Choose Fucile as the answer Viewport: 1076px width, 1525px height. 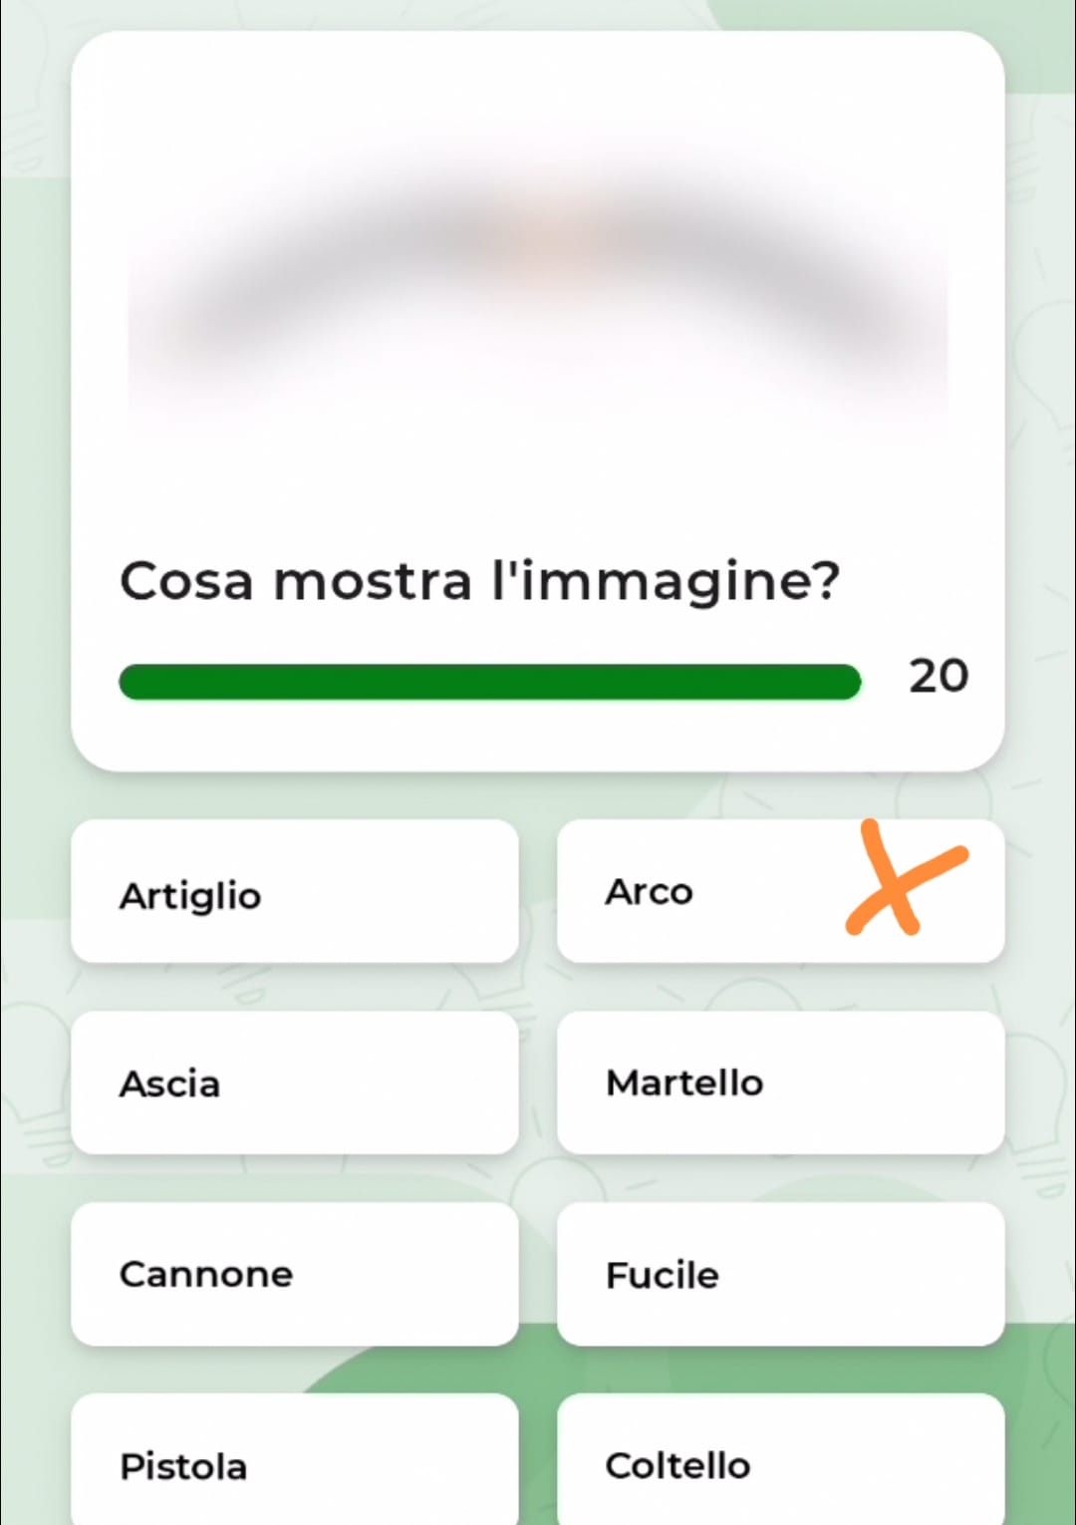click(x=780, y=1274)
